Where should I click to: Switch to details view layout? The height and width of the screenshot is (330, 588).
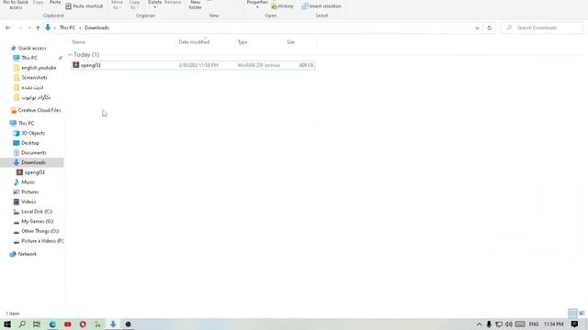point(572,313)
